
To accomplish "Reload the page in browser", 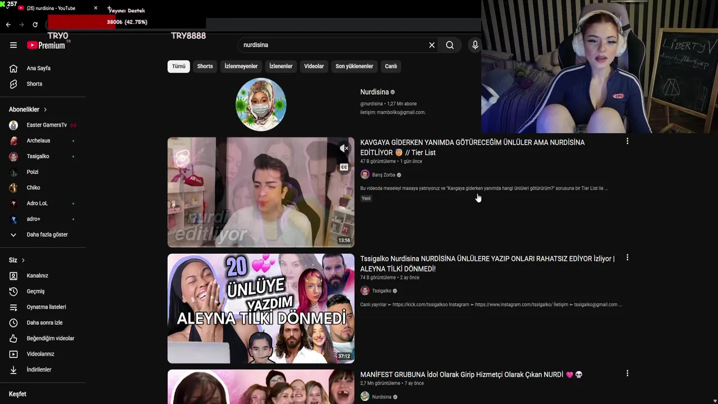I will click(x=35, y=25).
